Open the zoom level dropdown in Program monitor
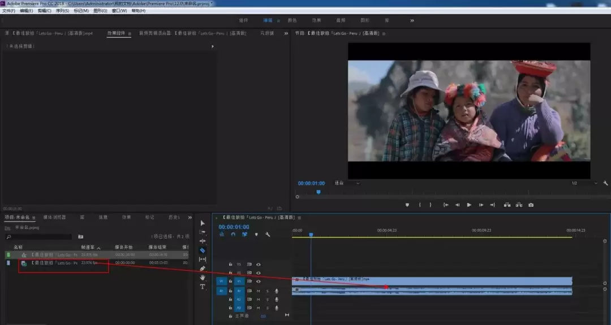The width and height of the screenshot is (611, 325). [347, 183]
